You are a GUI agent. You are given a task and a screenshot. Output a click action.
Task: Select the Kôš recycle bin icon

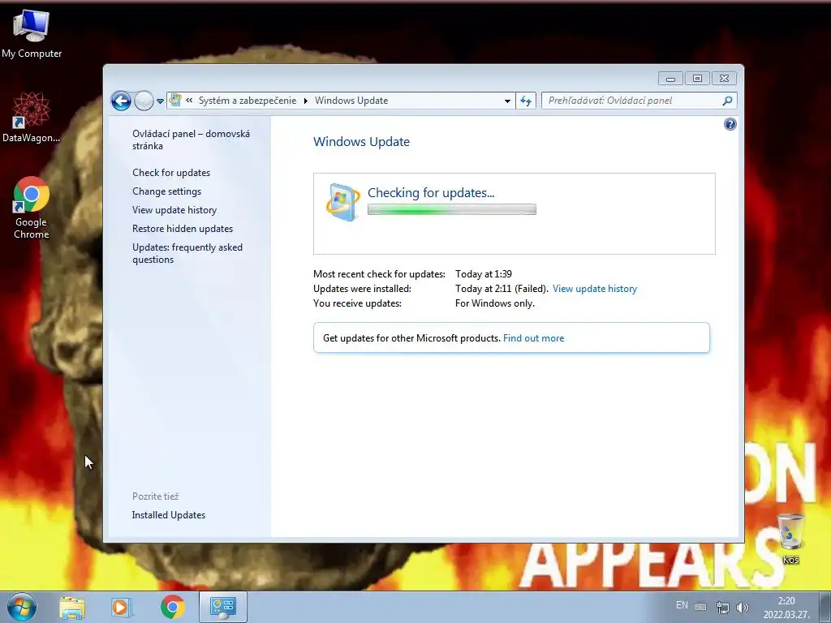coord(790,539)
